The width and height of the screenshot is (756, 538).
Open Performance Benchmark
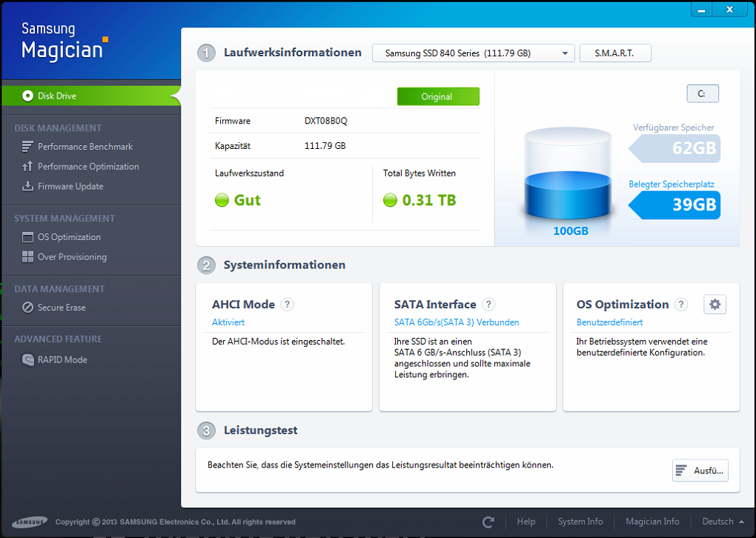pyautogui.click(x=84, y=147)
